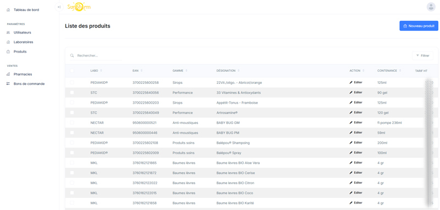Click Editer for Baume lèvres BIO Citron

point(356,183)
